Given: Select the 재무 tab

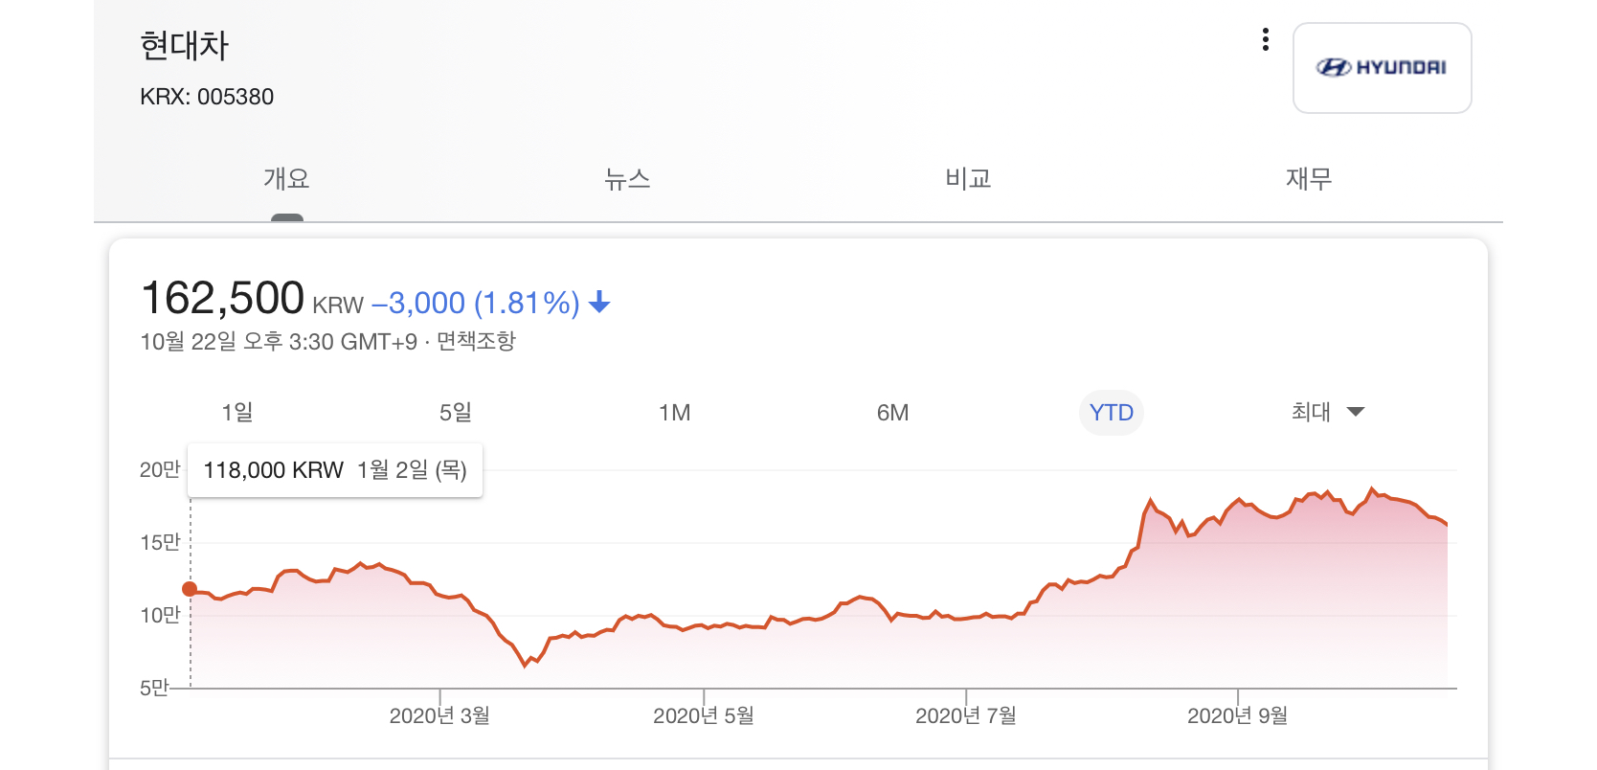Looking at the screenshot, I should pyautogui.click(x=1308, y=179).
